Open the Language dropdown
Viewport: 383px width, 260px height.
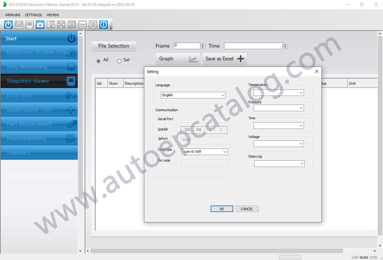pyautogui.click(x=193, y=95)
